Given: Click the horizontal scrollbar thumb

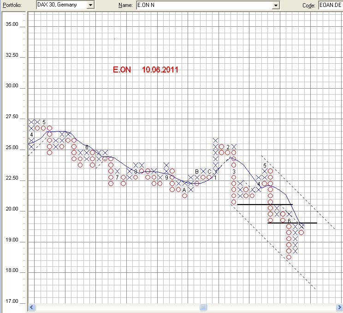Looking at the screenshot, I should 203,307.
